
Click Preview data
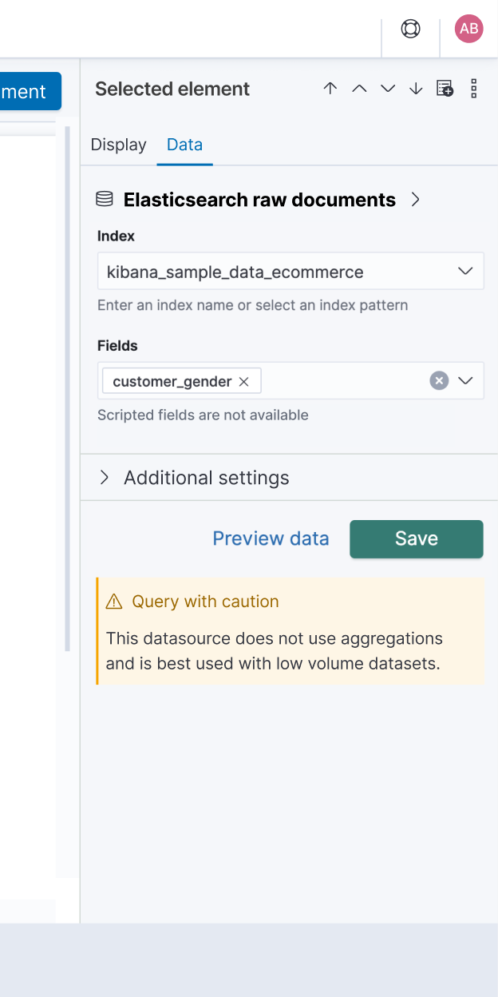(271, 538)
